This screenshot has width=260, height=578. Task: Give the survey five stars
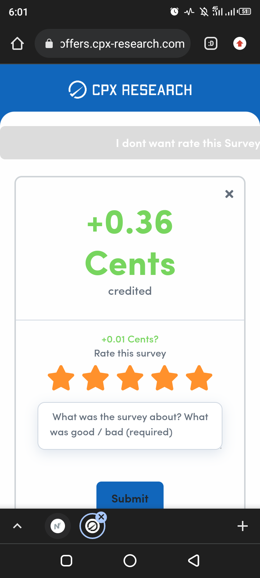[199, 378]
